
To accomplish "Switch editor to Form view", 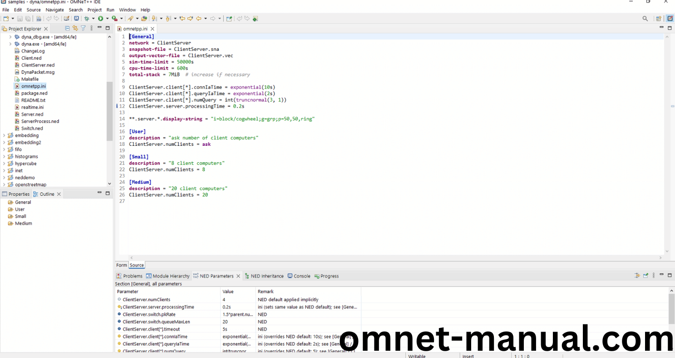I will (x=121, y=265).
